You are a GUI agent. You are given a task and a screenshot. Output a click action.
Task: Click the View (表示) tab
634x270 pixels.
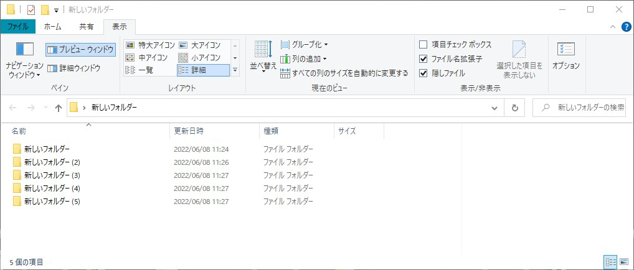pos(120,27)
